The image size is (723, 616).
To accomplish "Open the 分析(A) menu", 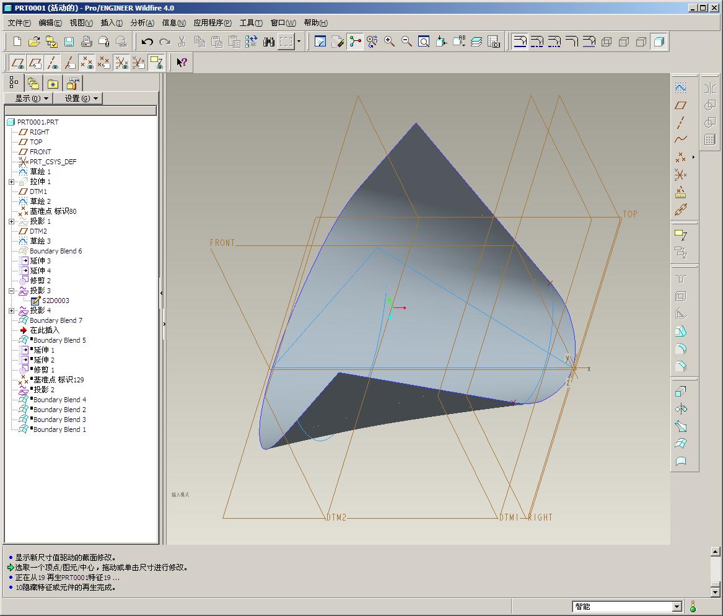I will point(142,23).
